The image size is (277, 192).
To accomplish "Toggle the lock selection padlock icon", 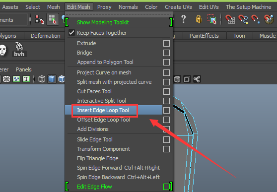I will [199, 19].
